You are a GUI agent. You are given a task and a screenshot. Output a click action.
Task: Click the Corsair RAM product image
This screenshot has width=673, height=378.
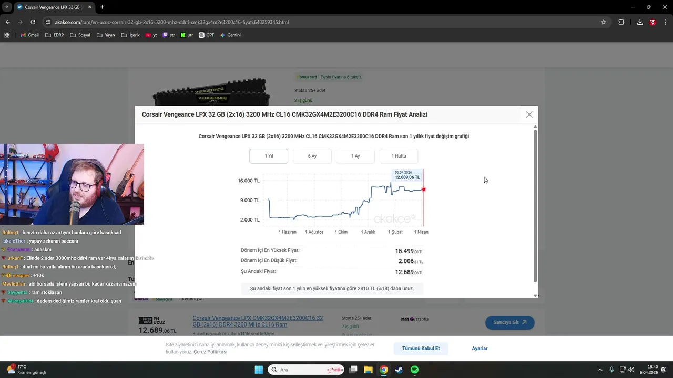click(211, 92)
